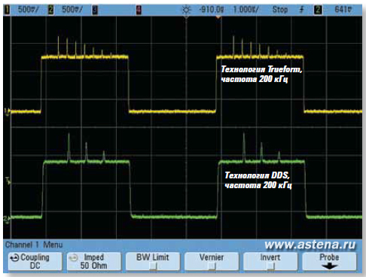
Task: Enable the Invert option
Action: (270, 265)
